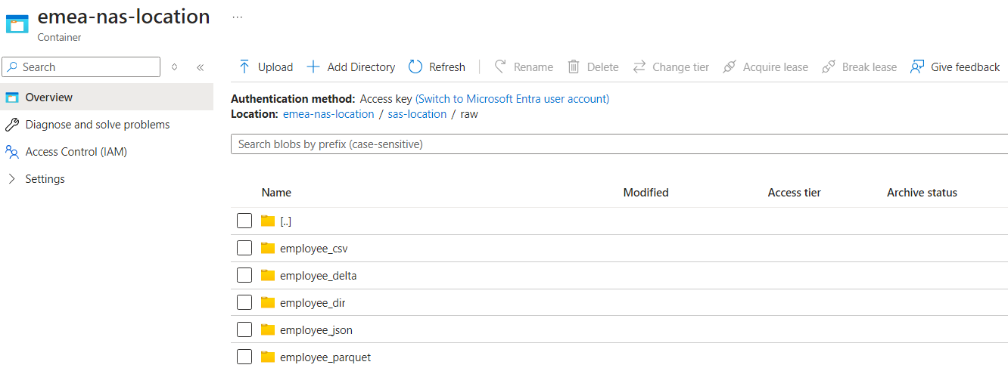Switch to Microsoft Entra user account link
Image resolution: width=1008 pixels, height=368 pixels.
tap(512, 99)
